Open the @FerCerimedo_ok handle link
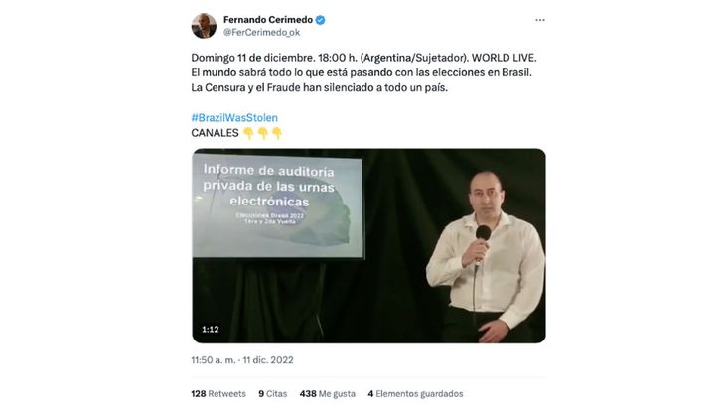 coord(262,33)
